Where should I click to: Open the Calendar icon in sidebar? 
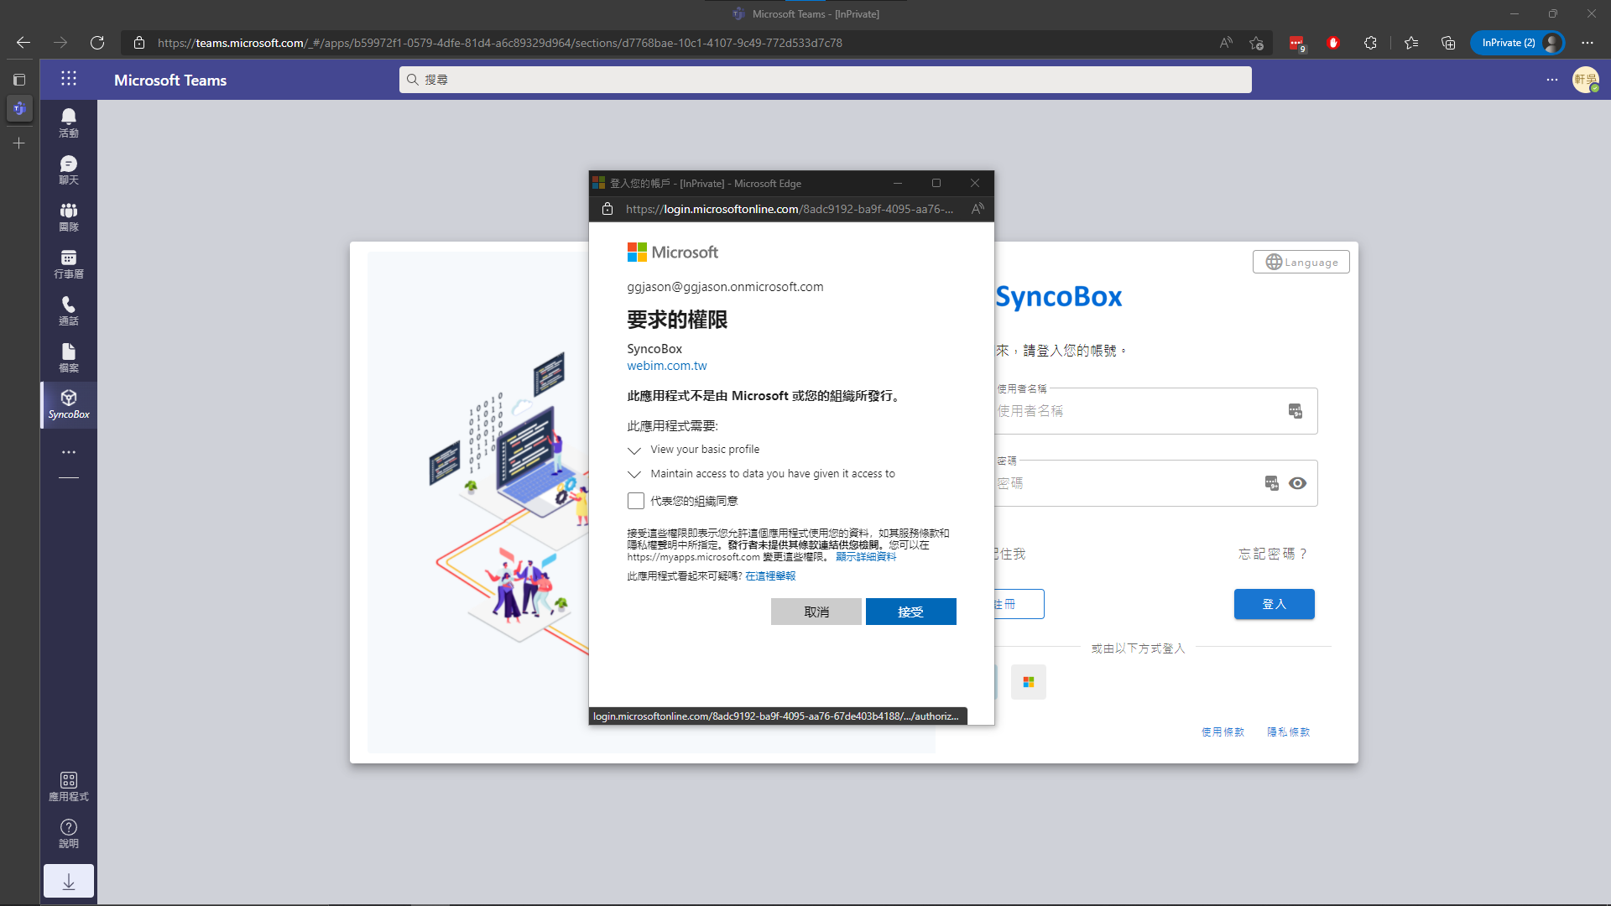(x=69, y=263)
